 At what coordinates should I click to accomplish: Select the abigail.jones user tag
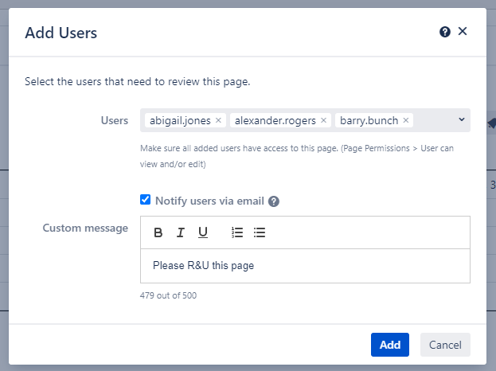click(181, 120)
